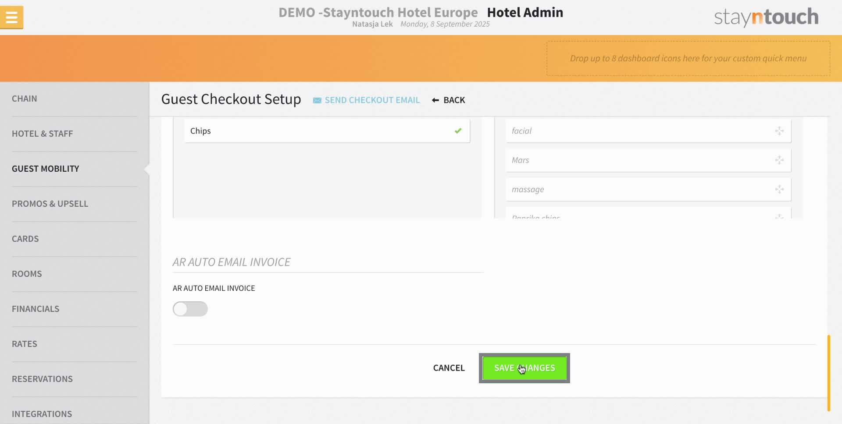Select GUEST MOBILITY in the sidebar
Viewport: 842px width, 424px height.
[x=45, y=169]
